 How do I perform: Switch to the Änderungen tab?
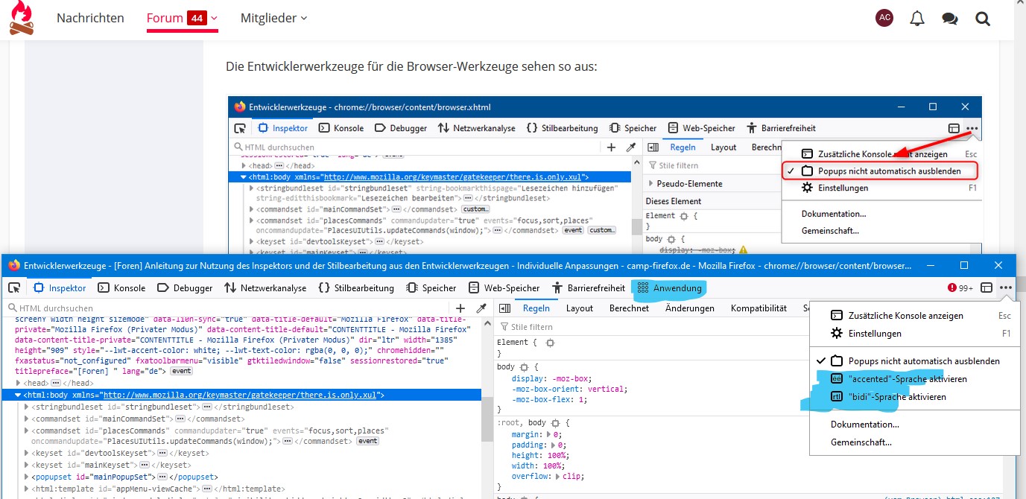point(689,308)
